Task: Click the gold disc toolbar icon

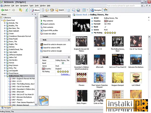Action: click(x=52, y=10)
